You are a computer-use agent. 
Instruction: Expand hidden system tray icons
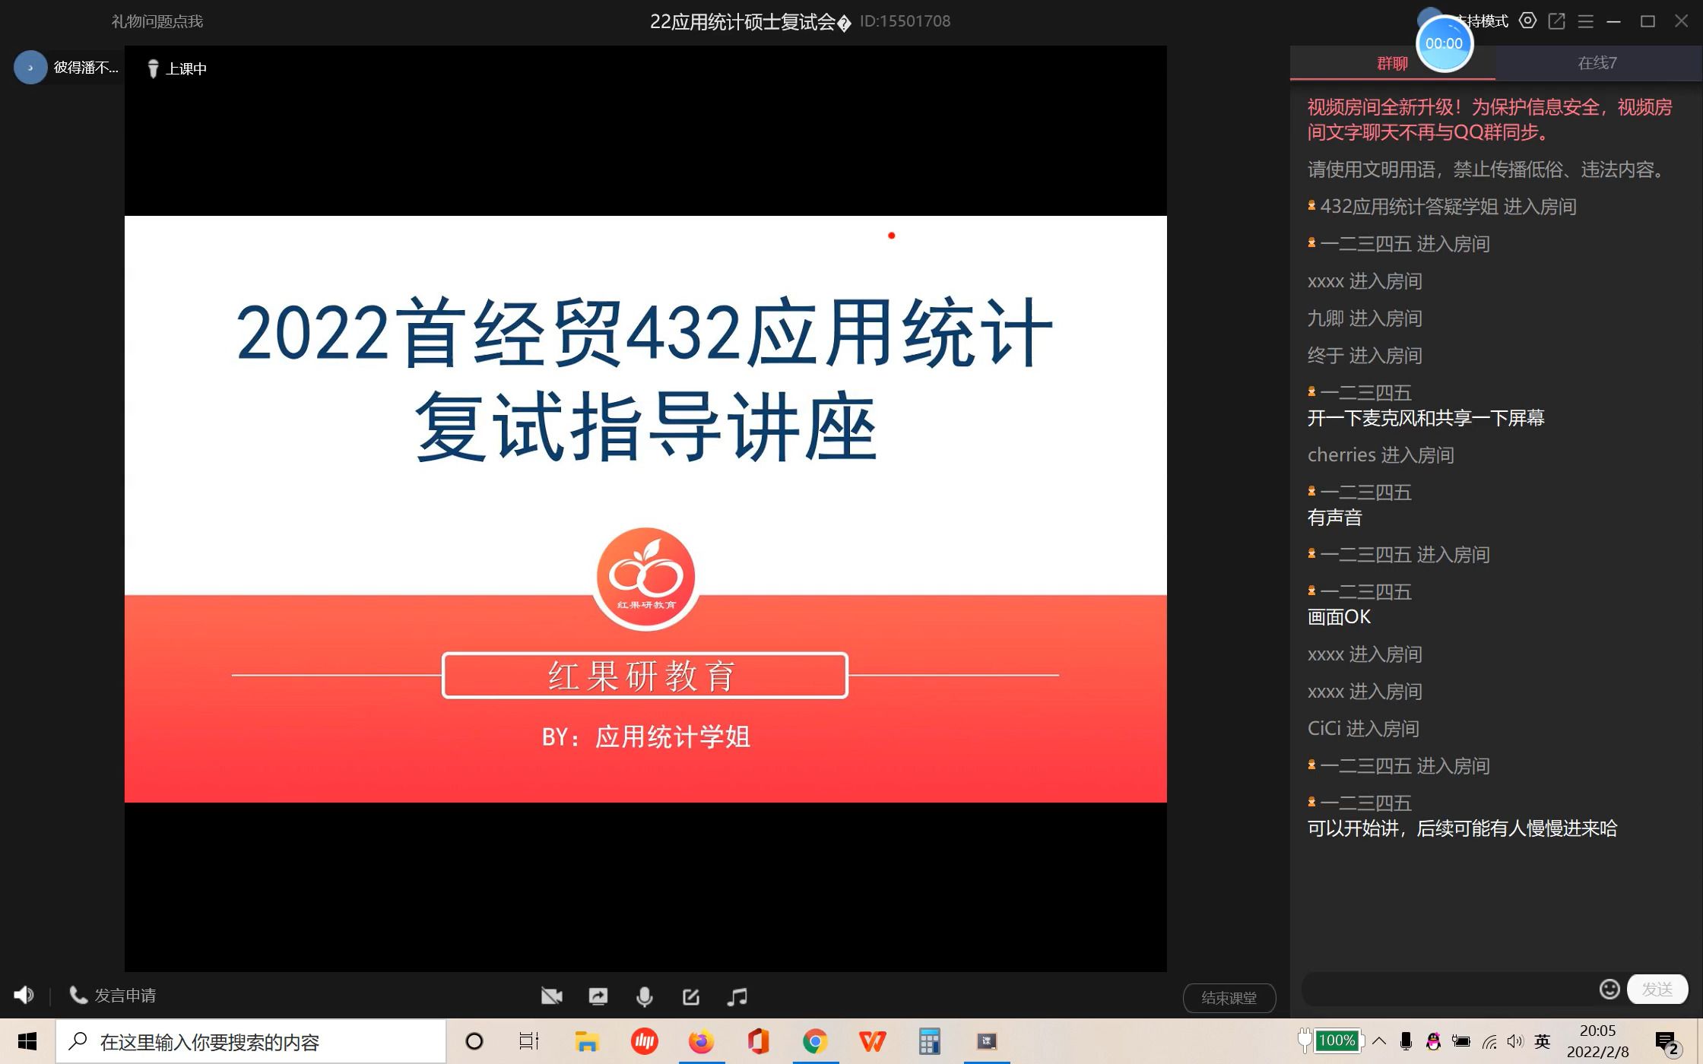[1379, 1041]
